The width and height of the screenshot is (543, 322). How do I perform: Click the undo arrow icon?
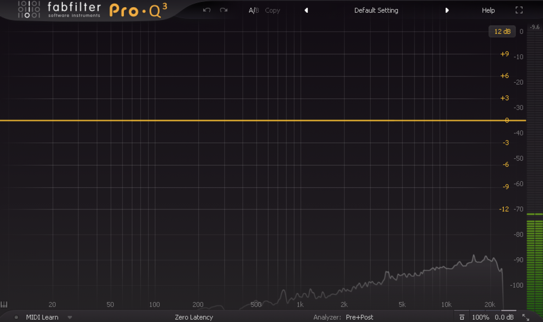(x=207, y=10)
